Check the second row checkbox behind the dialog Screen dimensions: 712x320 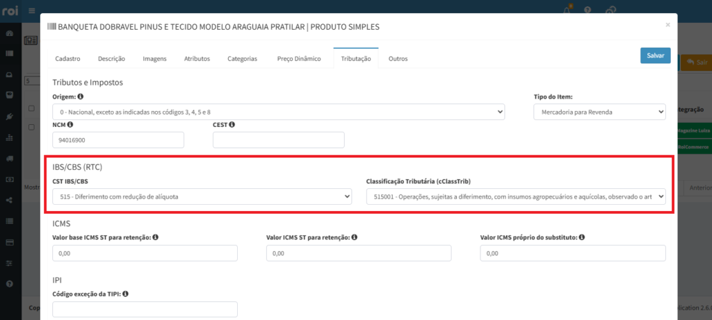(x=31, y=127)
